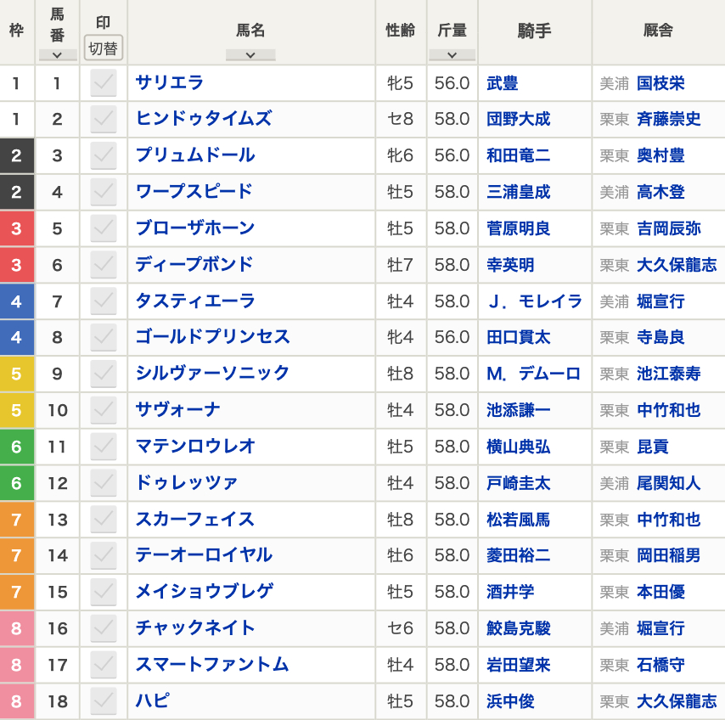Viewport: 725px width, 720px height.
Task: Open horse page for ハピ
Action: pos(153,701)
